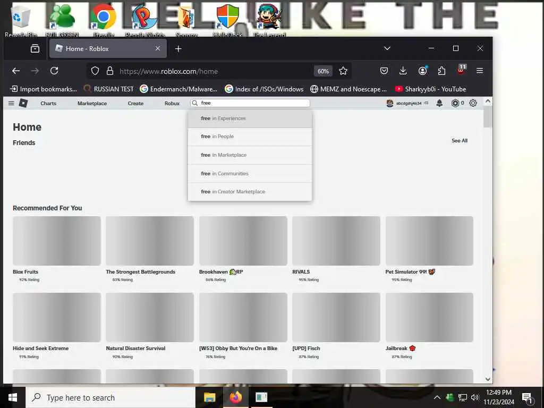Open the Roblox hamburger navigation menu
The width and height of the screenshot is (544, 408).
[x=11, y=103]
